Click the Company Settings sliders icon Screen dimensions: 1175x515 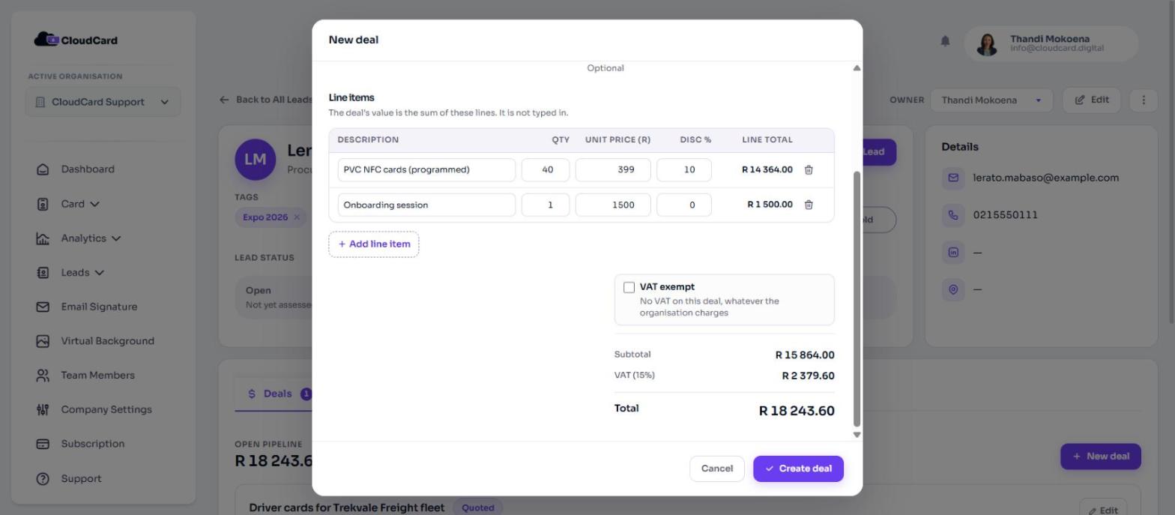coord(43,409)
